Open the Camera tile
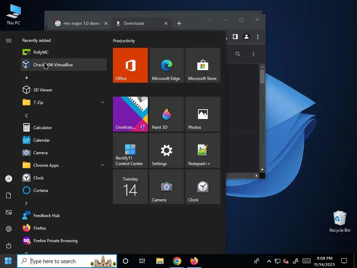Viewport: 357px width, 268px height. (x=166, y=187)
